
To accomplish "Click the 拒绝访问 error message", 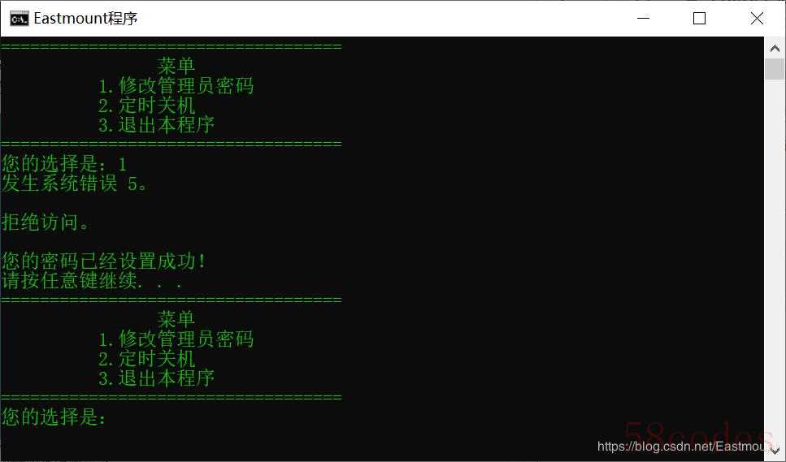I will coord(46,222).
